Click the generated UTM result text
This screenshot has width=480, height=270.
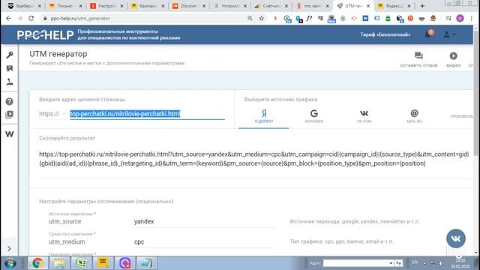254,159
